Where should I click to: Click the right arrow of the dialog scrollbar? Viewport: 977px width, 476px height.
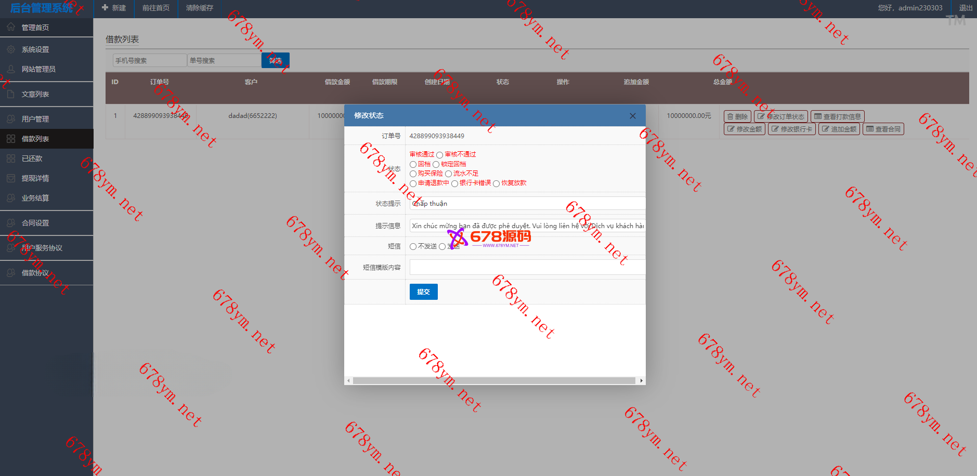pos(641,381)
